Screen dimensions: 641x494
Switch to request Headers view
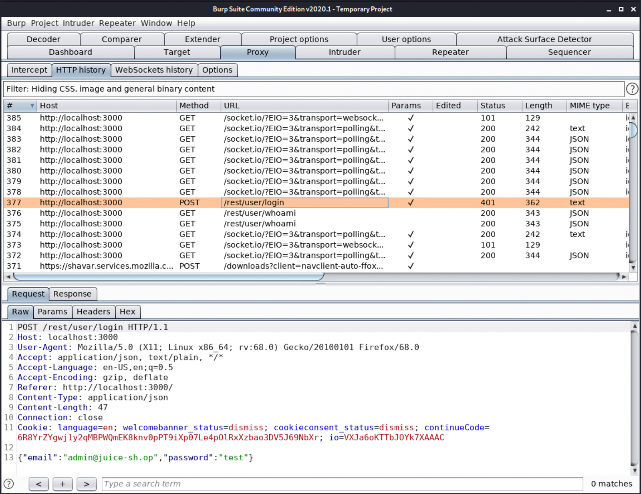[x=93, y=312]
